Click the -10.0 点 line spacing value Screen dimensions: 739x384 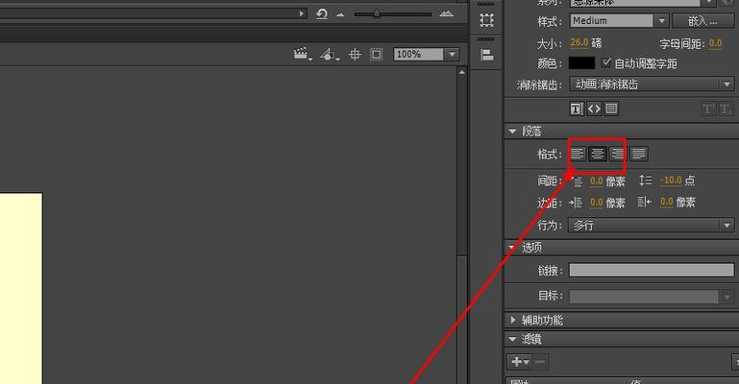pyautogui.click(x=671, y=180)
